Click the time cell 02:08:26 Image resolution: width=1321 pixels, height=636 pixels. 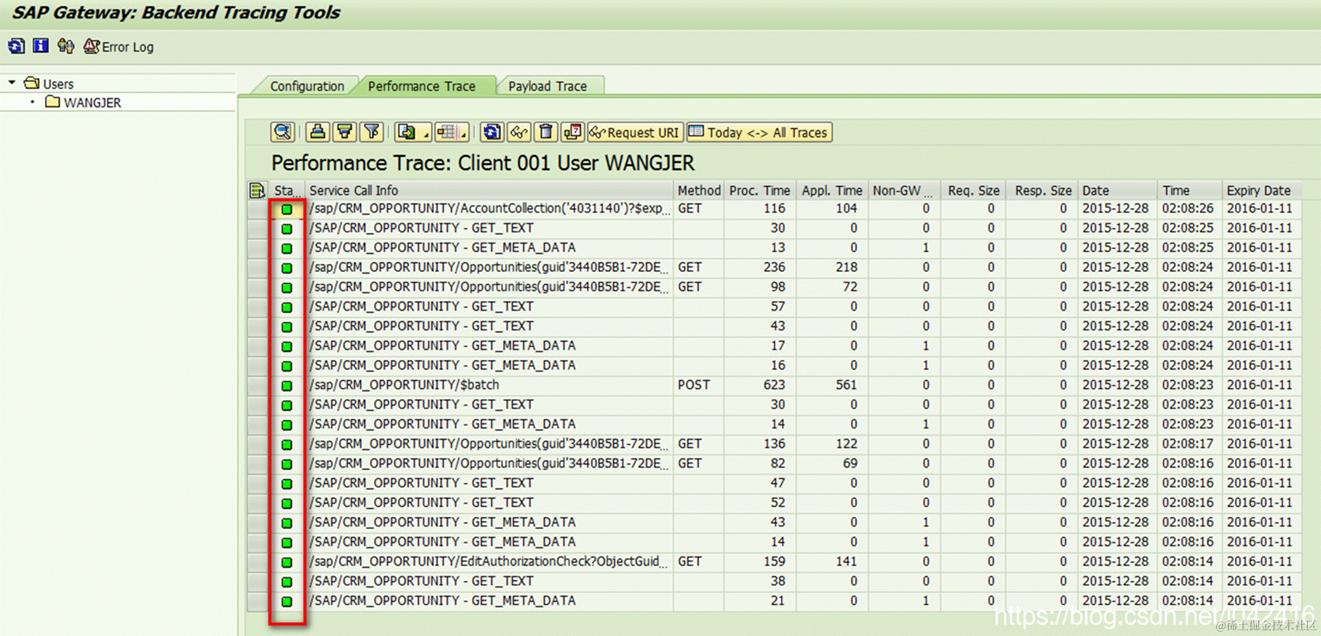[1187, 209]
